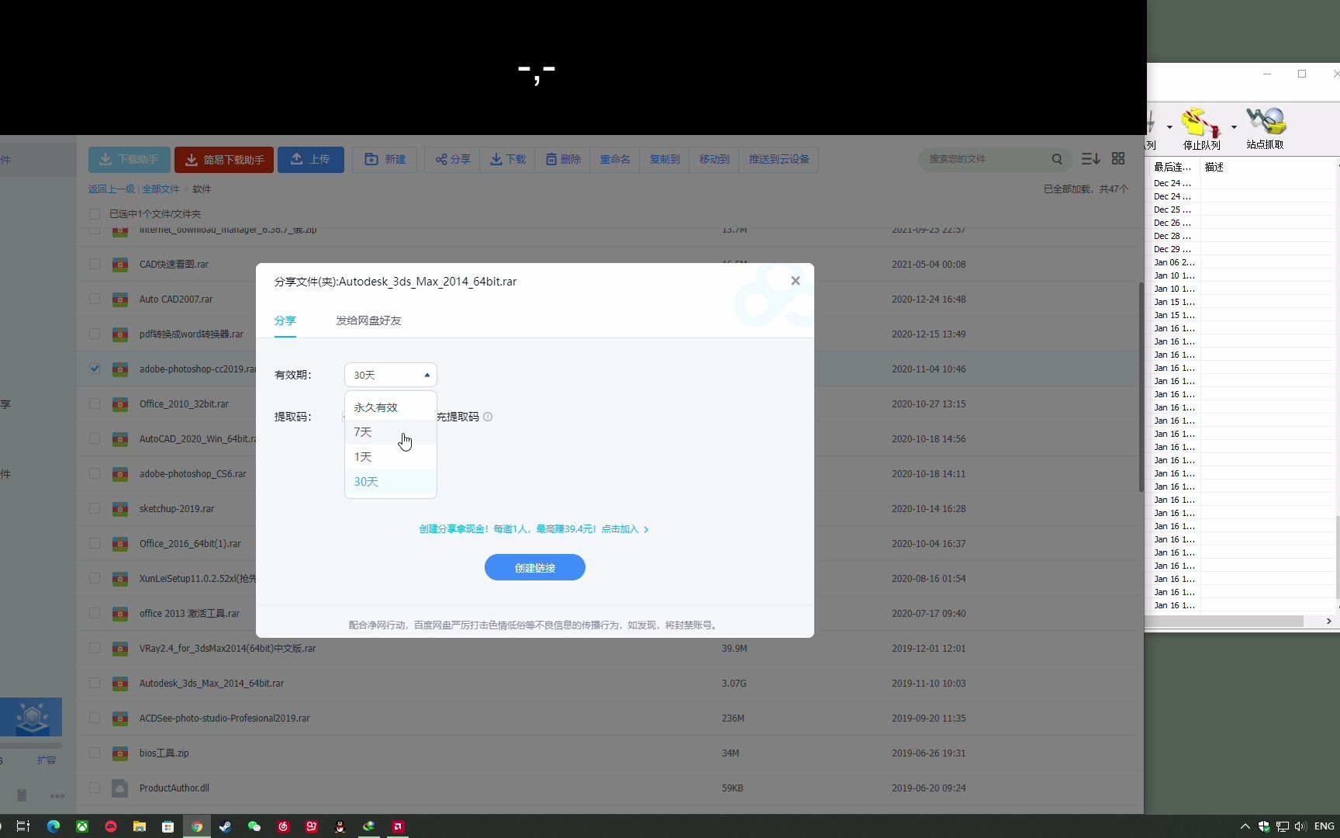
Task: Choose 7天 from the validity list
Action: (x=390, y=432)
